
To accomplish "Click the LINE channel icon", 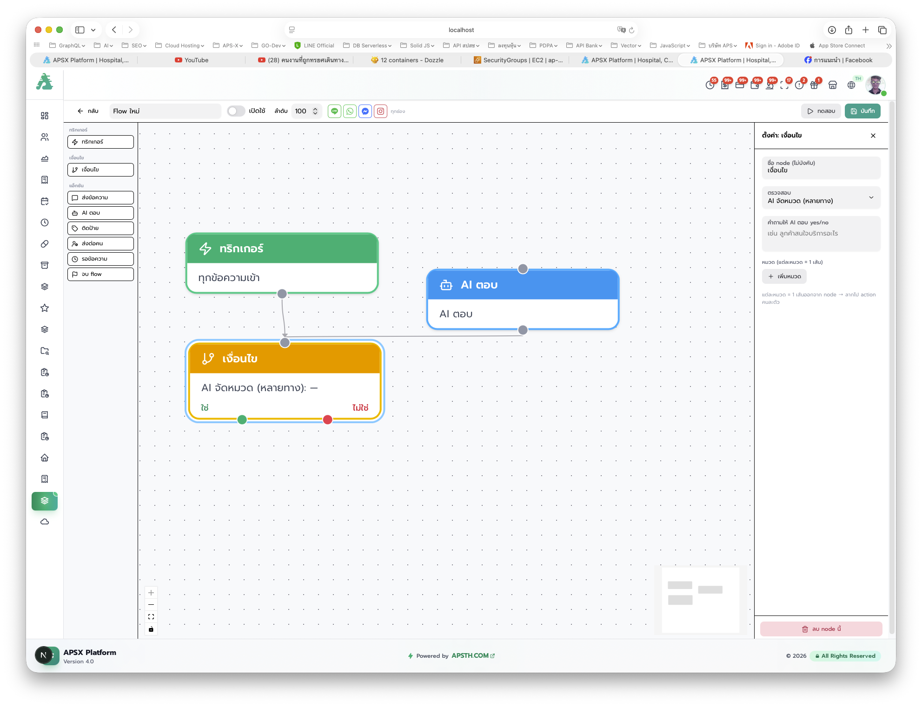I will [x=334, y=111].
